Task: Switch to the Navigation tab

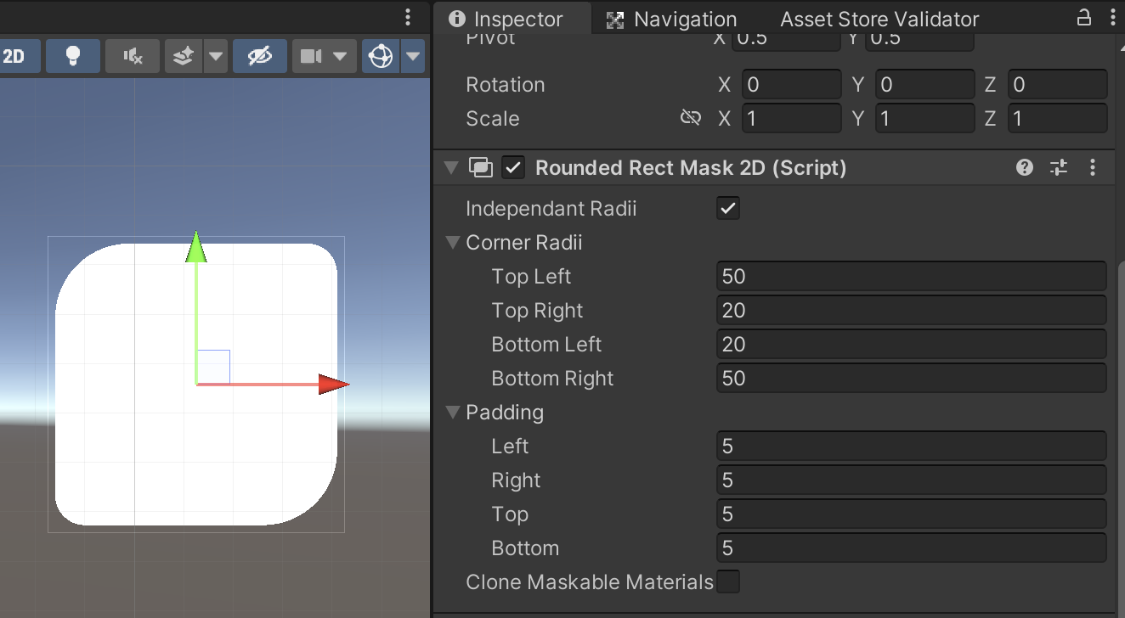Action: tap(671, 19)
